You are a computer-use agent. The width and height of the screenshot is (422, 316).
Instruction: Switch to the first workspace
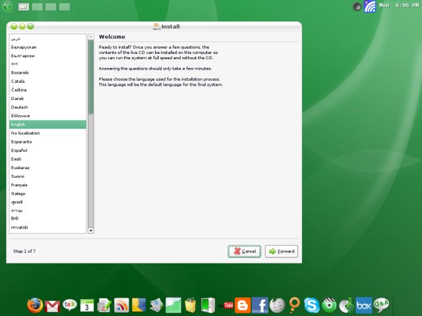[x=24, y=7]
